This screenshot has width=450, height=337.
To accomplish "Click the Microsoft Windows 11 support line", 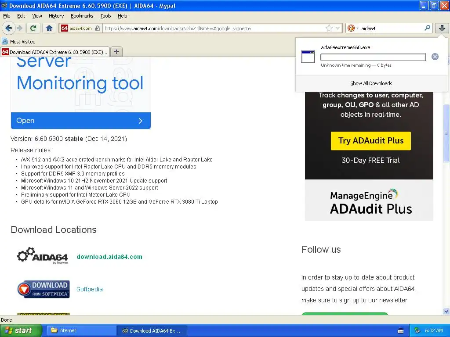I will coord(89,188).
